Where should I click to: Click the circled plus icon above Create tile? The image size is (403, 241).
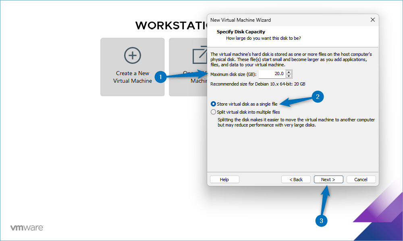[133, 55]
